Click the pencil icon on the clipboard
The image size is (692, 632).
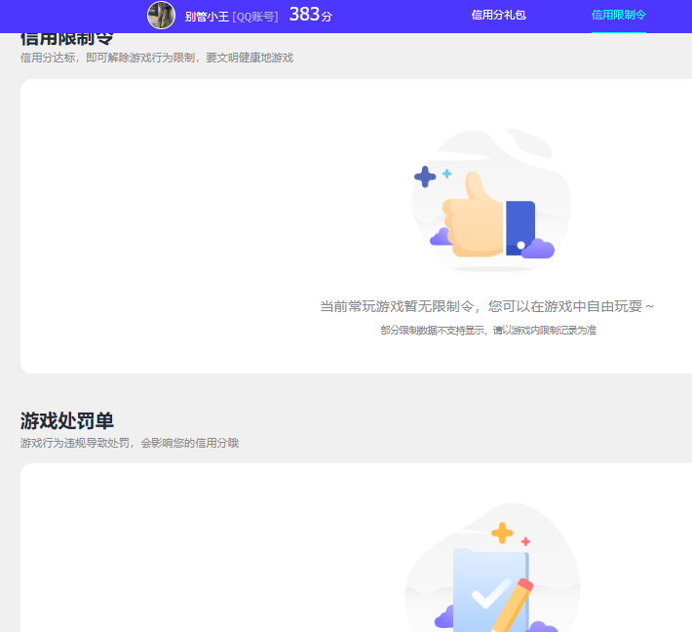(512, 605)
